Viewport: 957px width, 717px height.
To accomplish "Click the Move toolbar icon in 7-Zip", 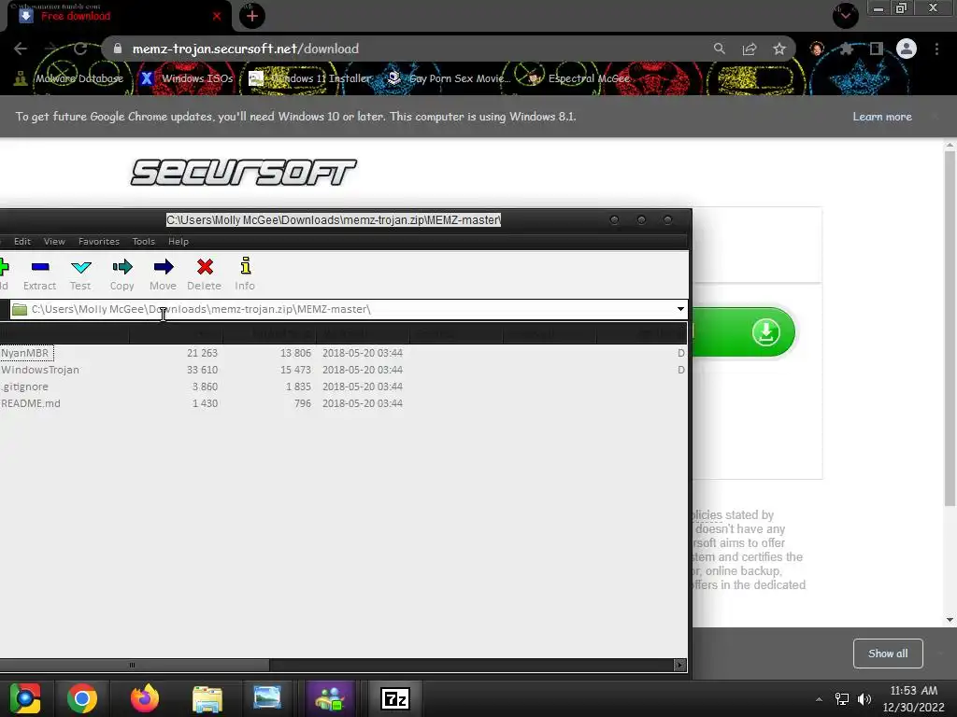I will pyautogui.click(x=163, y=274).
